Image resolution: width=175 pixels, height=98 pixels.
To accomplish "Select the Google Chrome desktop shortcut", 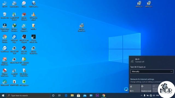I will tap(5, 39).
